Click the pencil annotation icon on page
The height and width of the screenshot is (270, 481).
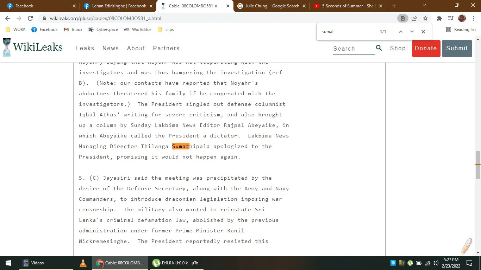[467, 246]
